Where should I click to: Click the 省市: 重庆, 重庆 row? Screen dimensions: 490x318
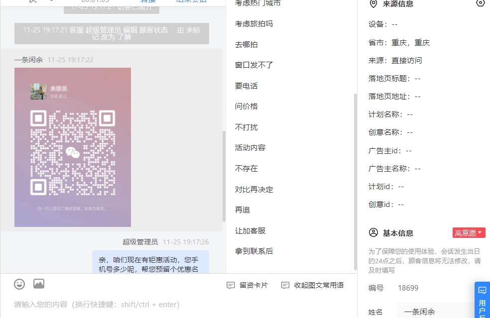point(399,42)
